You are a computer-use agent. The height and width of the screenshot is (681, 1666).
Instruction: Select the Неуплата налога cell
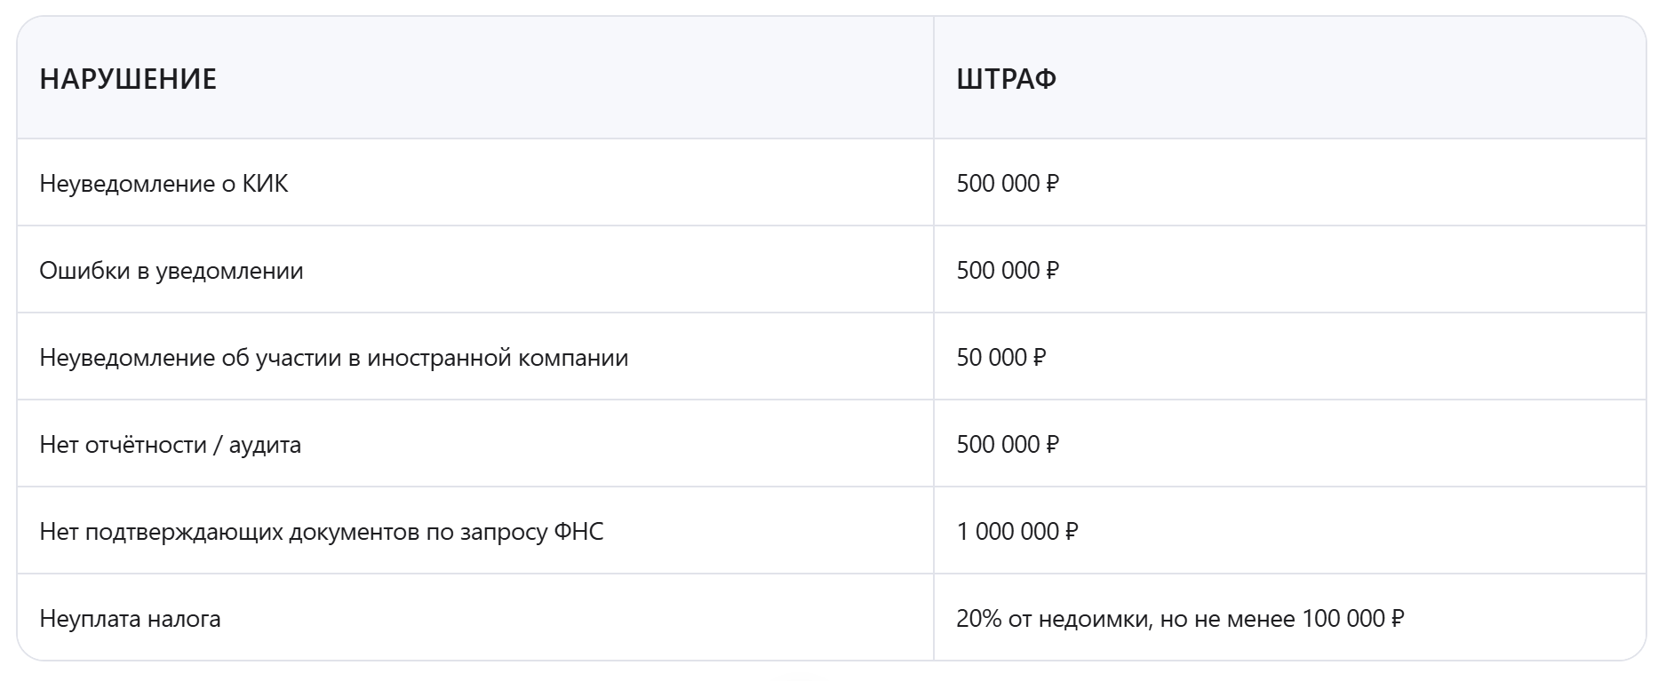pos(130,619)
